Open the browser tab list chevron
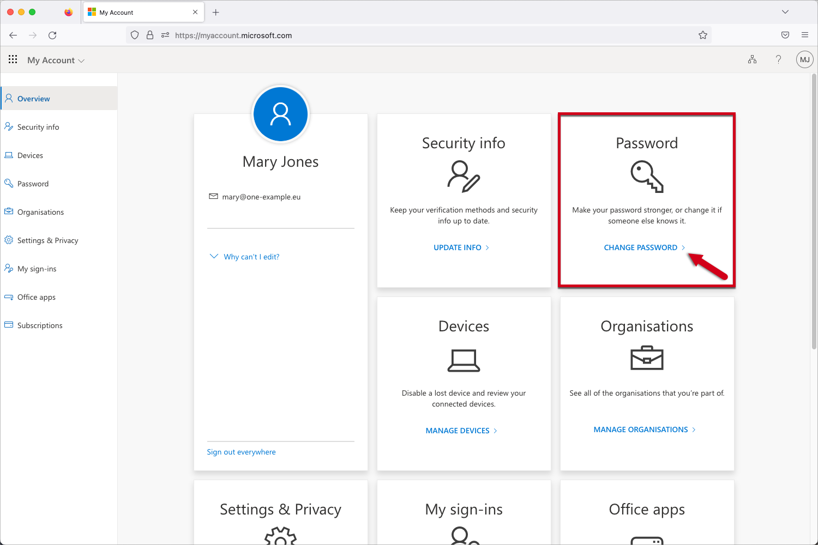Viewport: 818px width, 545px height. click(785, 11)
